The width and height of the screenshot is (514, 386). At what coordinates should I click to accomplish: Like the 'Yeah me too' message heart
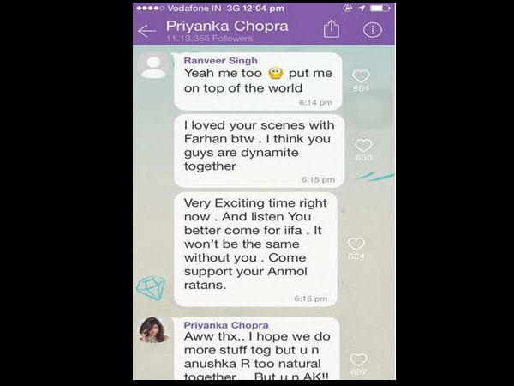point(361,76)
